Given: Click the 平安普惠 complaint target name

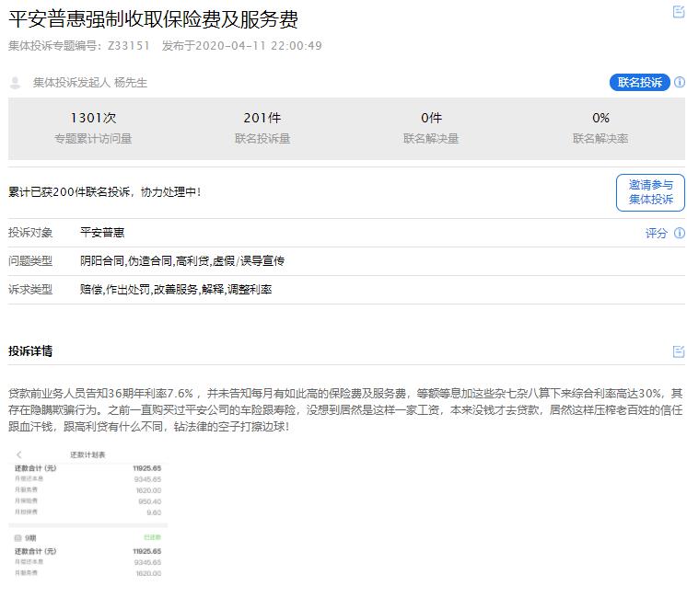Looking at the screenshot, I should pyautogui.click(x=102, y=233).
